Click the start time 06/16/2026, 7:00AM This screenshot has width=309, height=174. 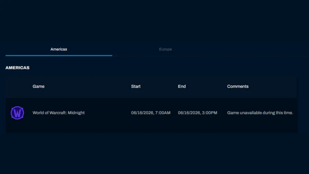coord(151,113)
